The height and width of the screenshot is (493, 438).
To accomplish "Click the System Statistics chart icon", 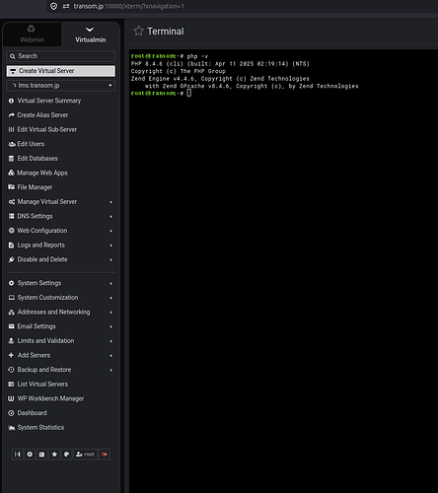I will tap(12, 428).
